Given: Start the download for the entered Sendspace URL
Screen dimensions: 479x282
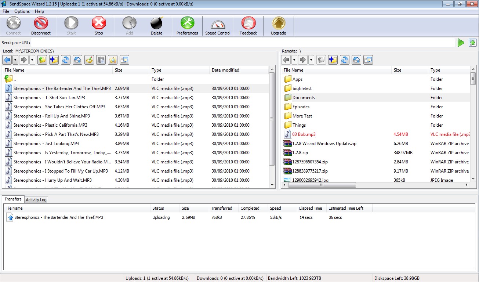Looking at the screenshot, I should click(461, 42).
